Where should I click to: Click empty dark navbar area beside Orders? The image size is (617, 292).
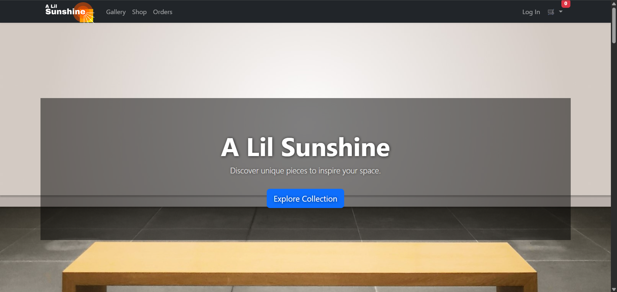coord(321,12)
